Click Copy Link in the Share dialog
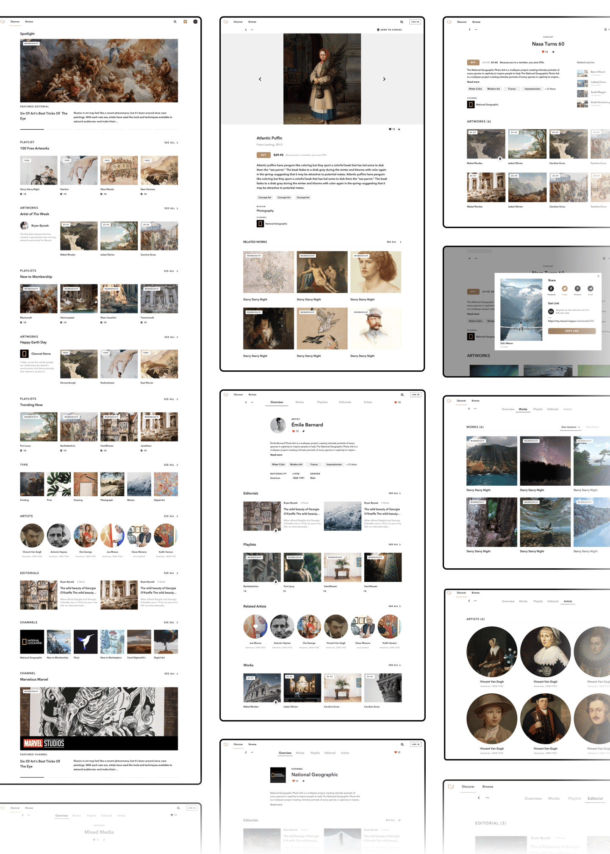 (x=572, y=331)
